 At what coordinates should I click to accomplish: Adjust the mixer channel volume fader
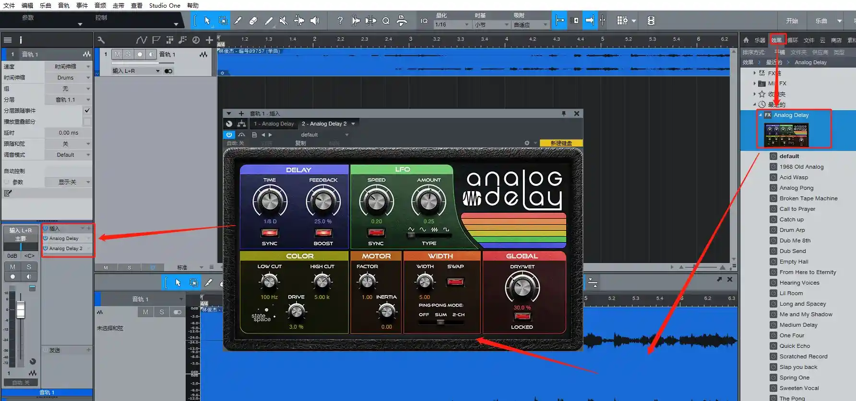[x=21, y=310]
